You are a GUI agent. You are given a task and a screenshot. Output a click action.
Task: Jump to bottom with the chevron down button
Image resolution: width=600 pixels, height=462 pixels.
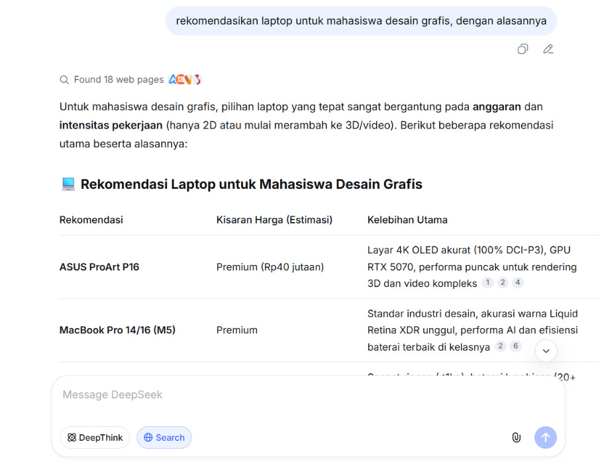coord(546,351)
